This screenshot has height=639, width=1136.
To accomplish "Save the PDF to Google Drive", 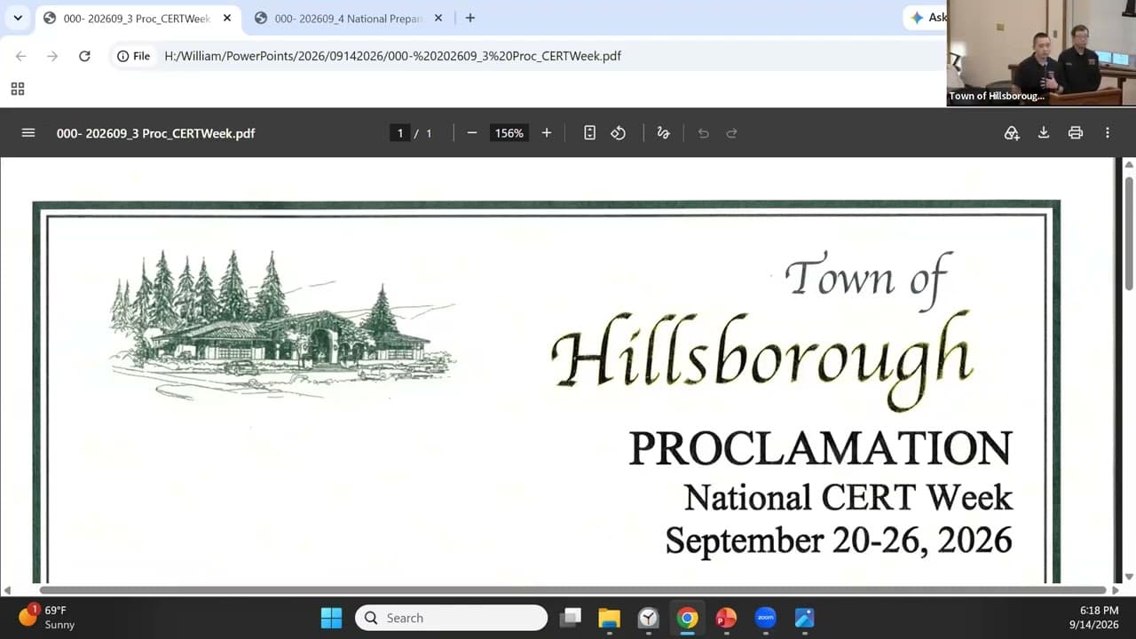I will click(1012, 133).
